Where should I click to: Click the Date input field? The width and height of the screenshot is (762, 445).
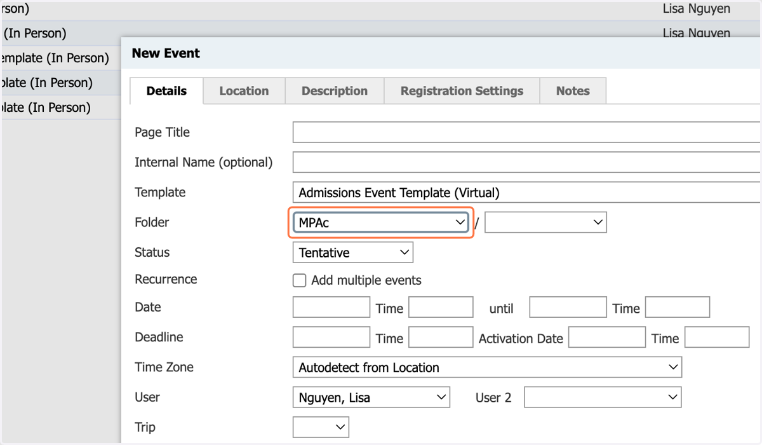click(x=331, y=307)
